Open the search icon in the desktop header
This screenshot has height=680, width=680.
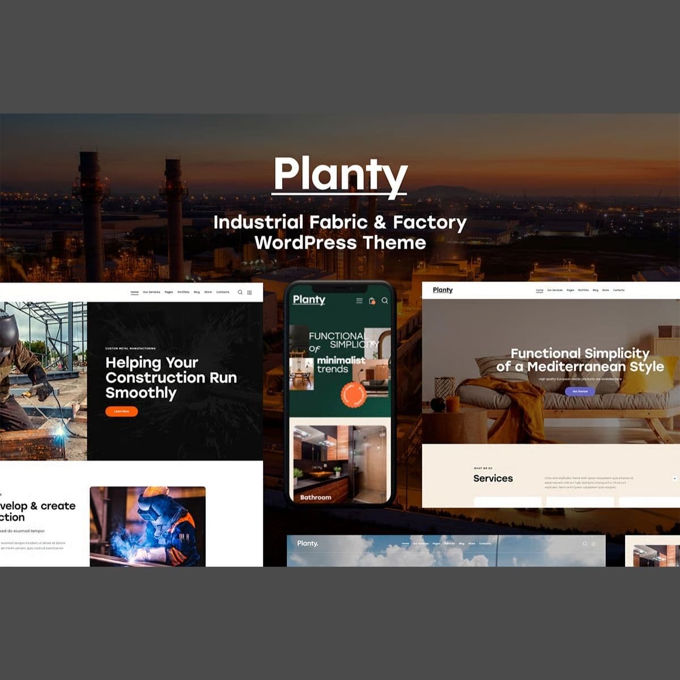coord(240,292)
